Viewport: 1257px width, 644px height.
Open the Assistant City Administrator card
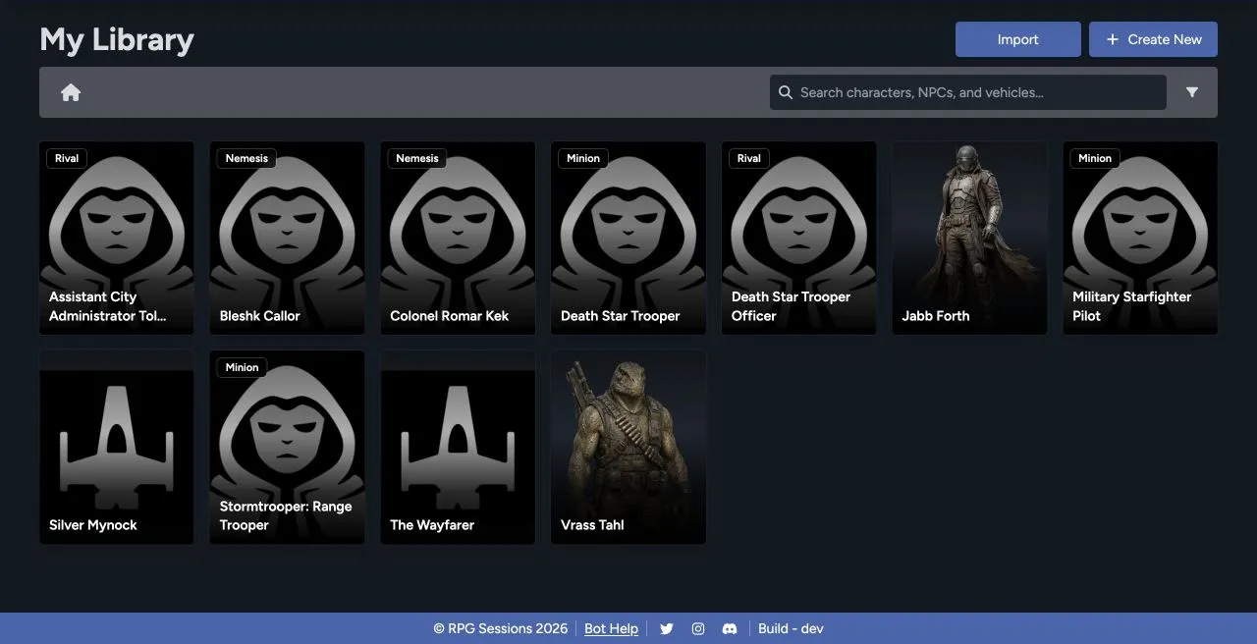point(116,238)
